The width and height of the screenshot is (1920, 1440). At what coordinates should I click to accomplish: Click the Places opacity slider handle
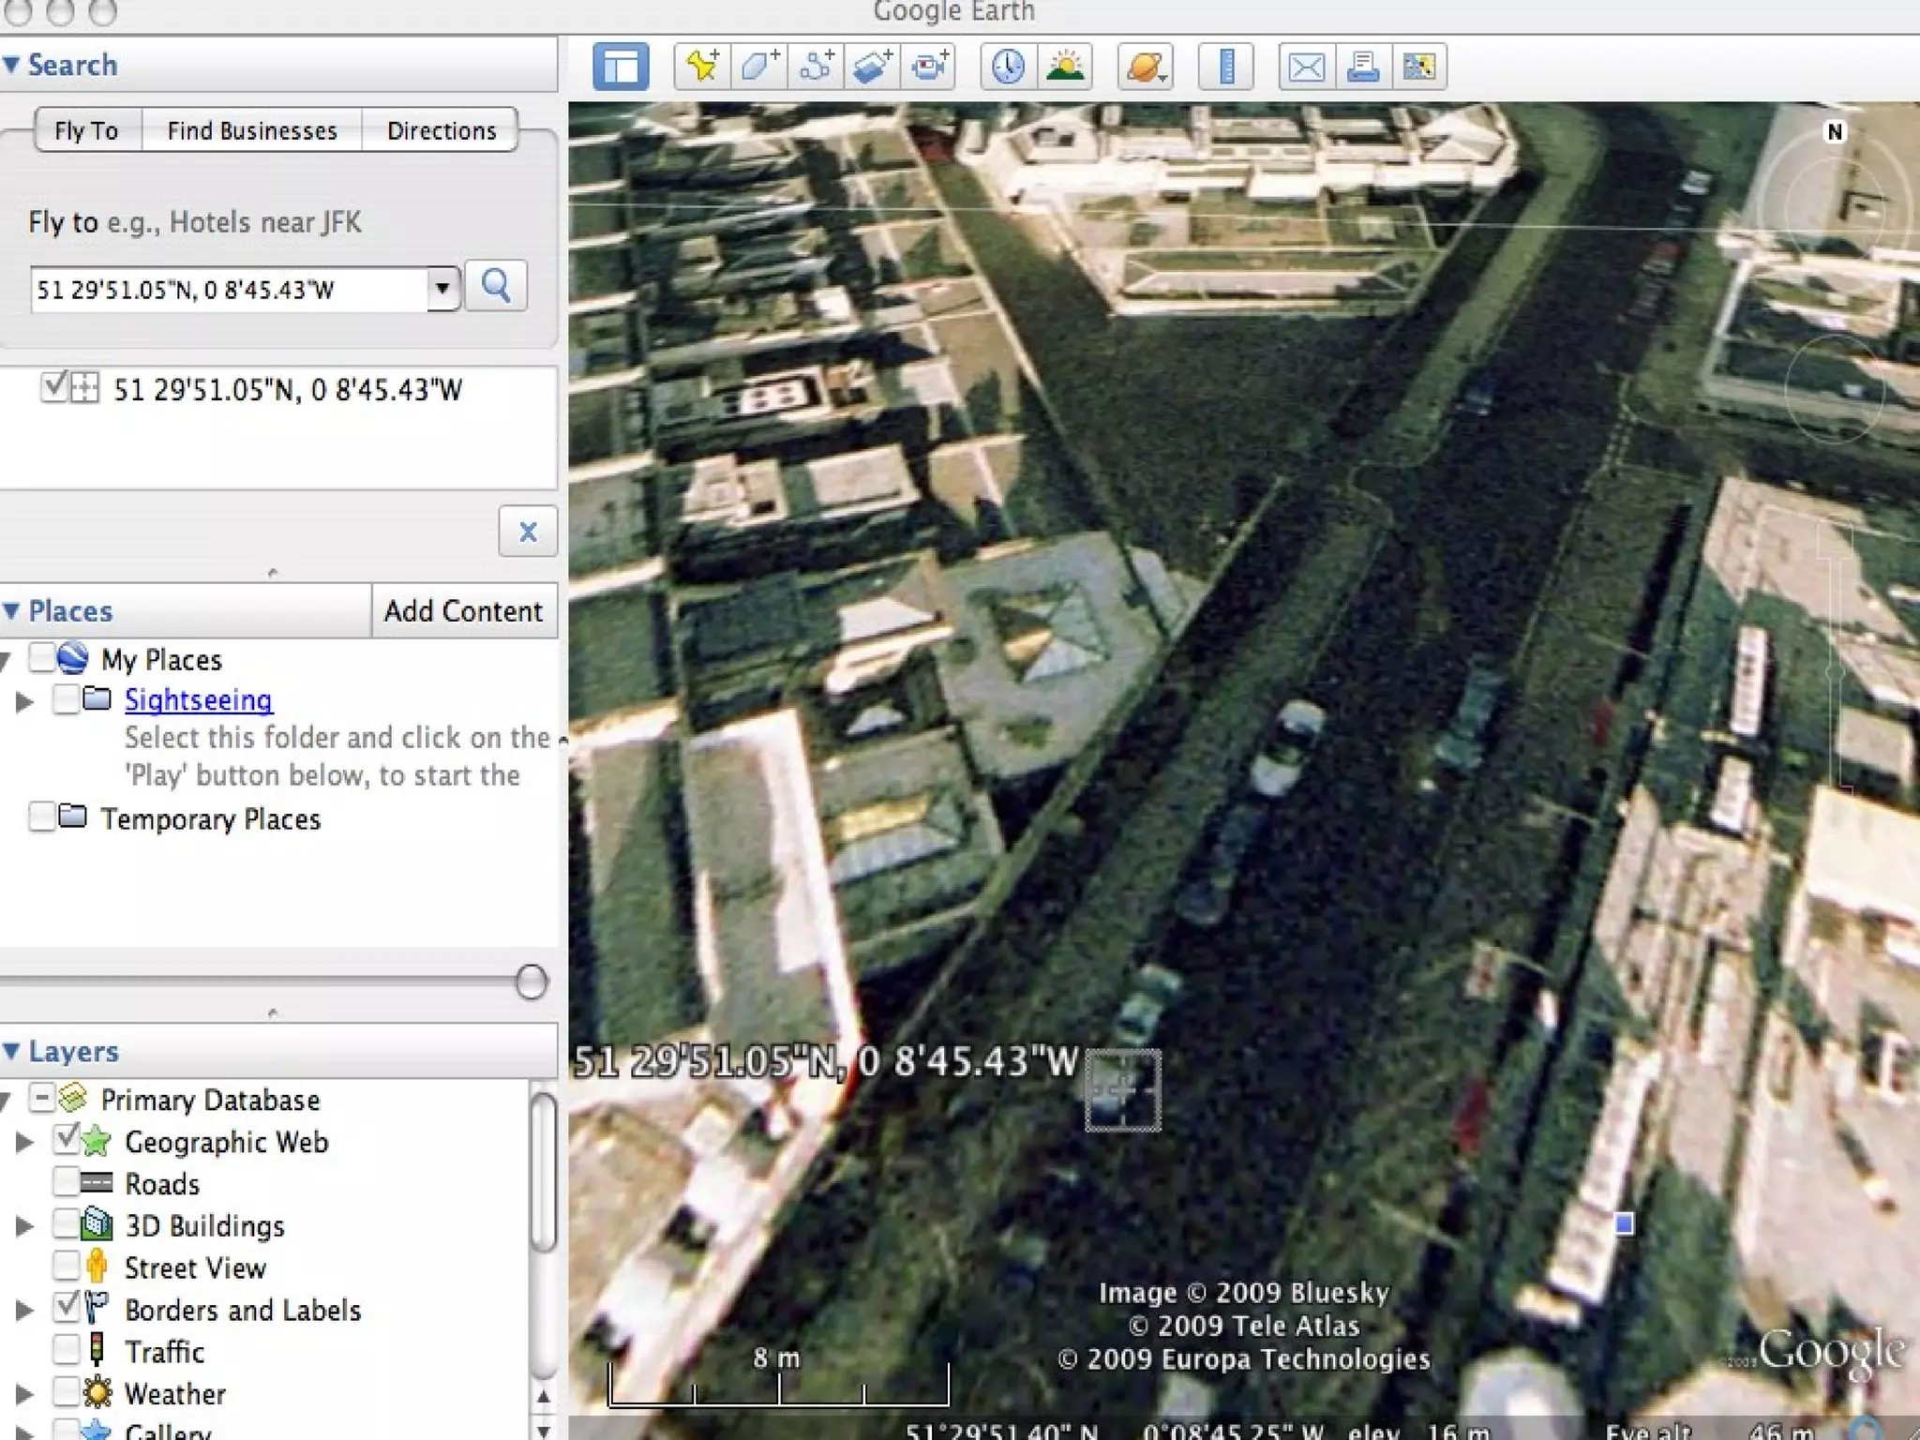pos(532,982)
